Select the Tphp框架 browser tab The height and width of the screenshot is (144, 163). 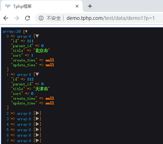[x=41, y=6]
